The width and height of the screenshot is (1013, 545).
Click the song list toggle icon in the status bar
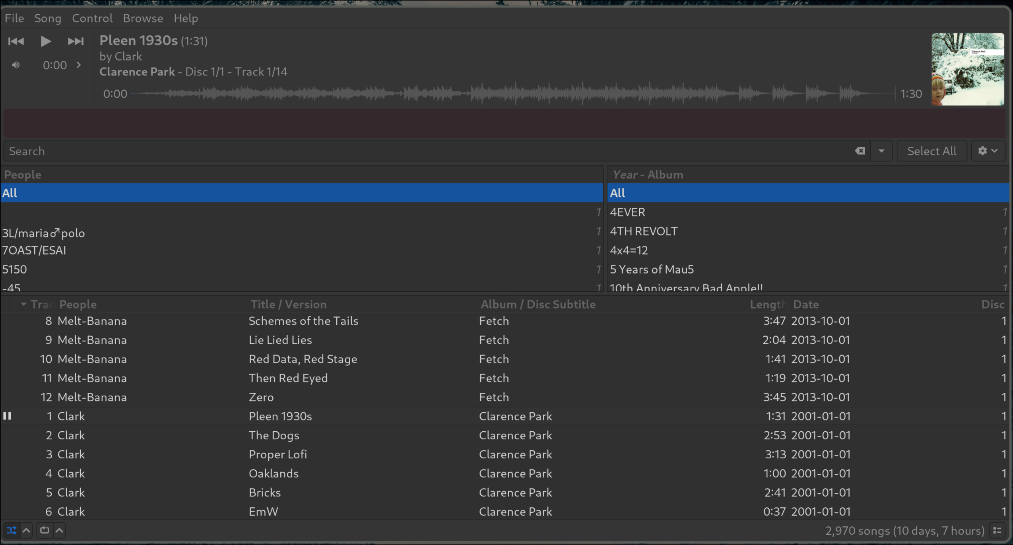[997, 531]
